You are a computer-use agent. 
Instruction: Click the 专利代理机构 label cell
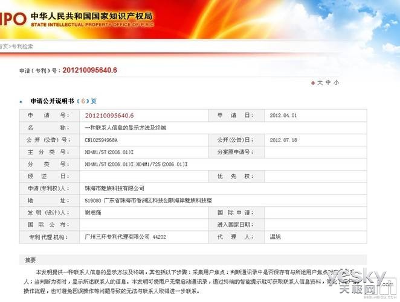coord(50,237)
